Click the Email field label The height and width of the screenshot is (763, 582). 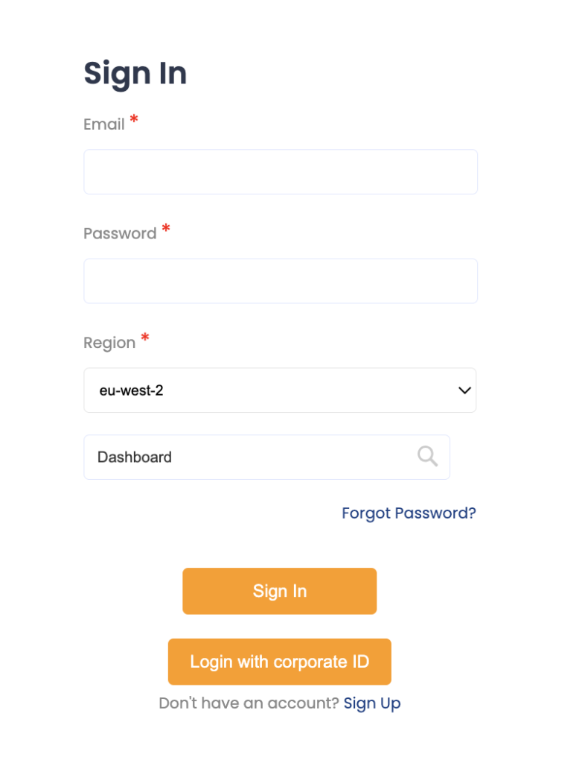tap(104, 124)
